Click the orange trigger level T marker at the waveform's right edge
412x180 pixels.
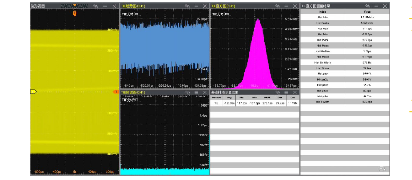pos(116,91)
